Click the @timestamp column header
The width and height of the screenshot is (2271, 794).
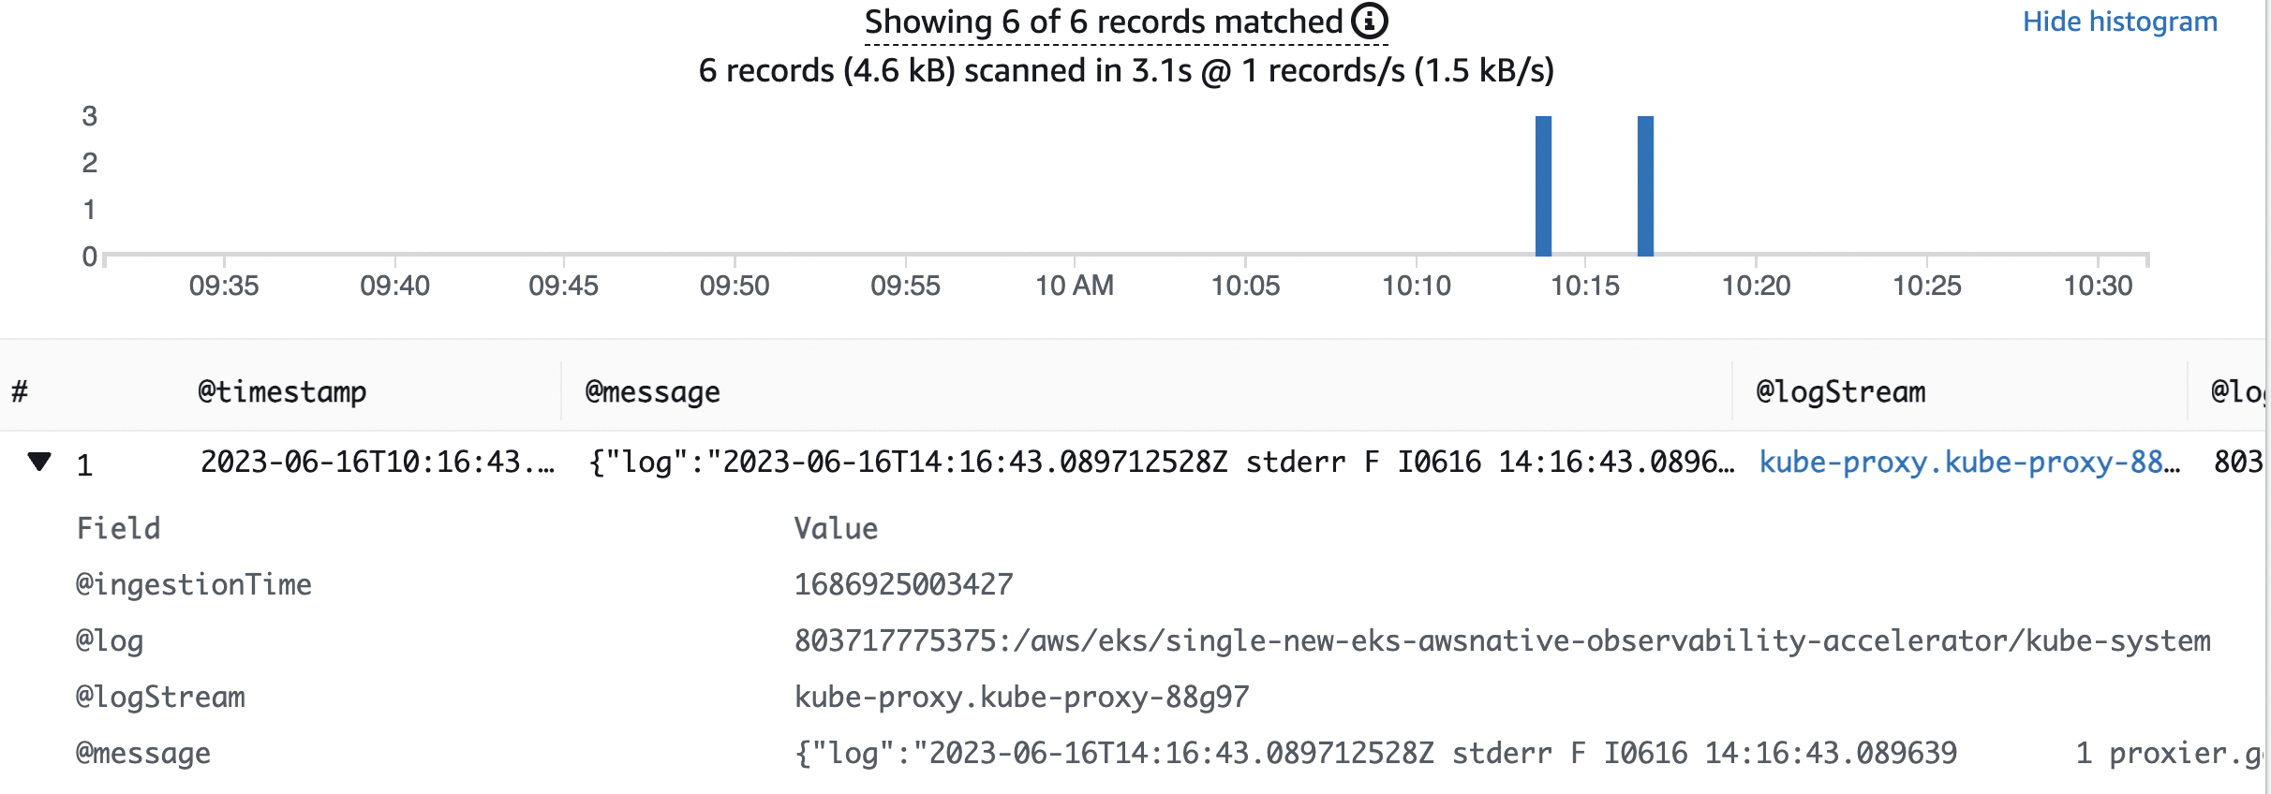click(282, 391)
